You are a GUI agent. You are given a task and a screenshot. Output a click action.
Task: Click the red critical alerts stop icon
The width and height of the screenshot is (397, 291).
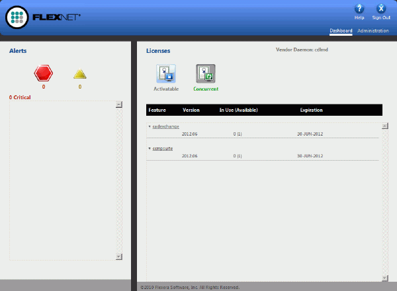(43, 73)
